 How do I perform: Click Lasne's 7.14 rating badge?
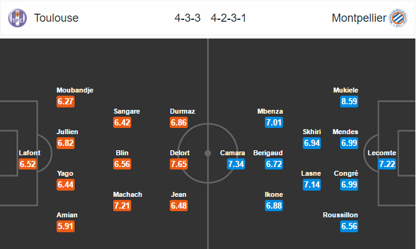pos(312,184)
